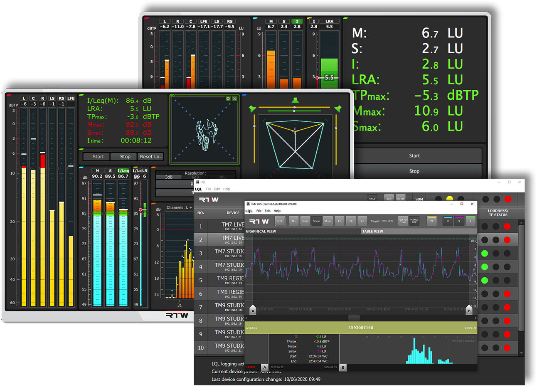Image resolution: width=537 pixels, height=387 pixels.
Task: Click the timeline scroll left arrow
Action: [246, 318]
